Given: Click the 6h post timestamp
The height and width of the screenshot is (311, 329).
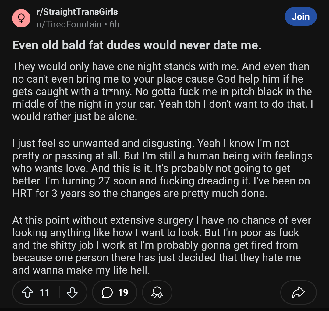Looking at the screenshot, I should click(114, 24).
